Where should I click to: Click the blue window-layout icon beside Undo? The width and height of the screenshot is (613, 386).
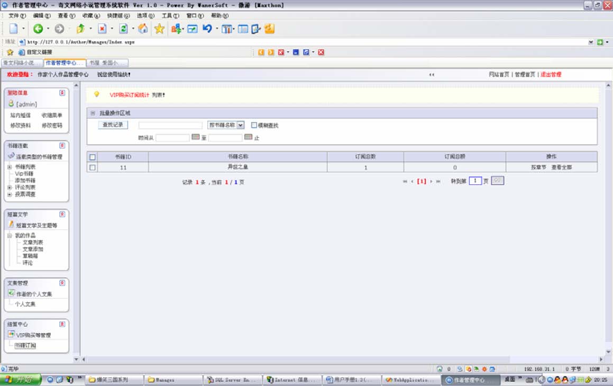click(193, 29)
